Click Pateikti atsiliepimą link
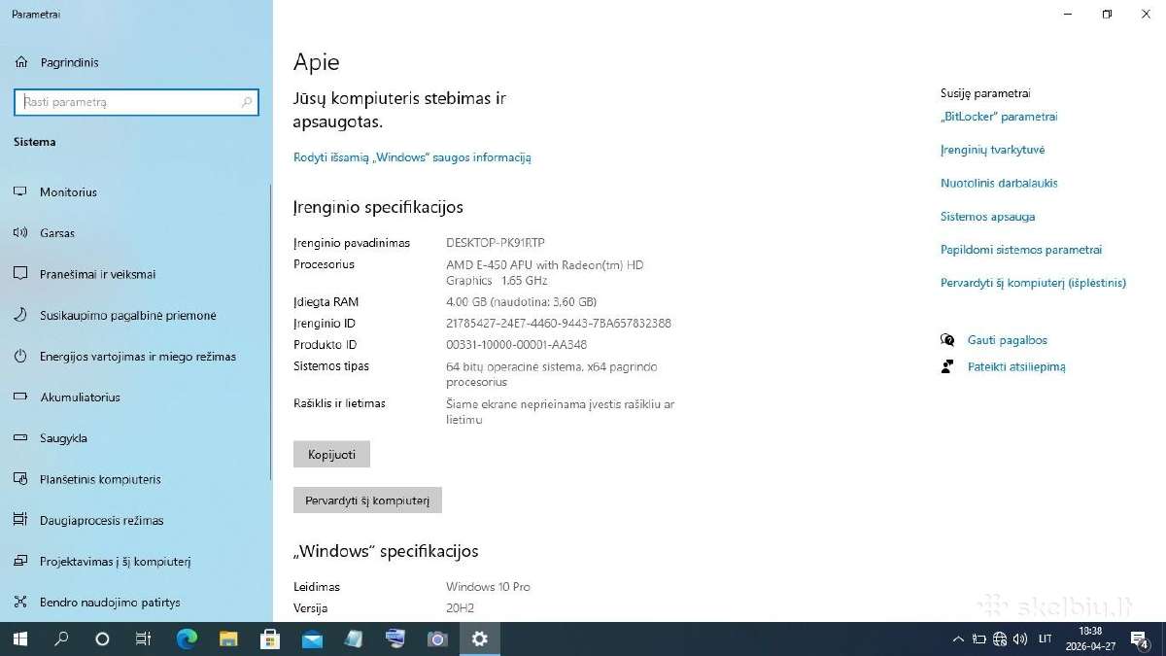This screenshot has width=1166, height=656. pos(1016,366)
